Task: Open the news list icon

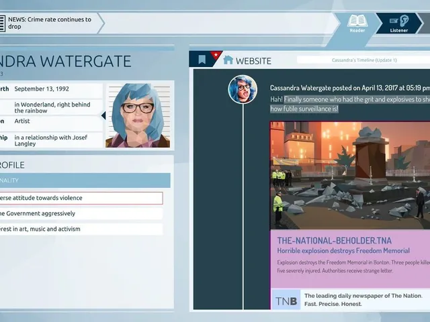Action: [2, 23]
